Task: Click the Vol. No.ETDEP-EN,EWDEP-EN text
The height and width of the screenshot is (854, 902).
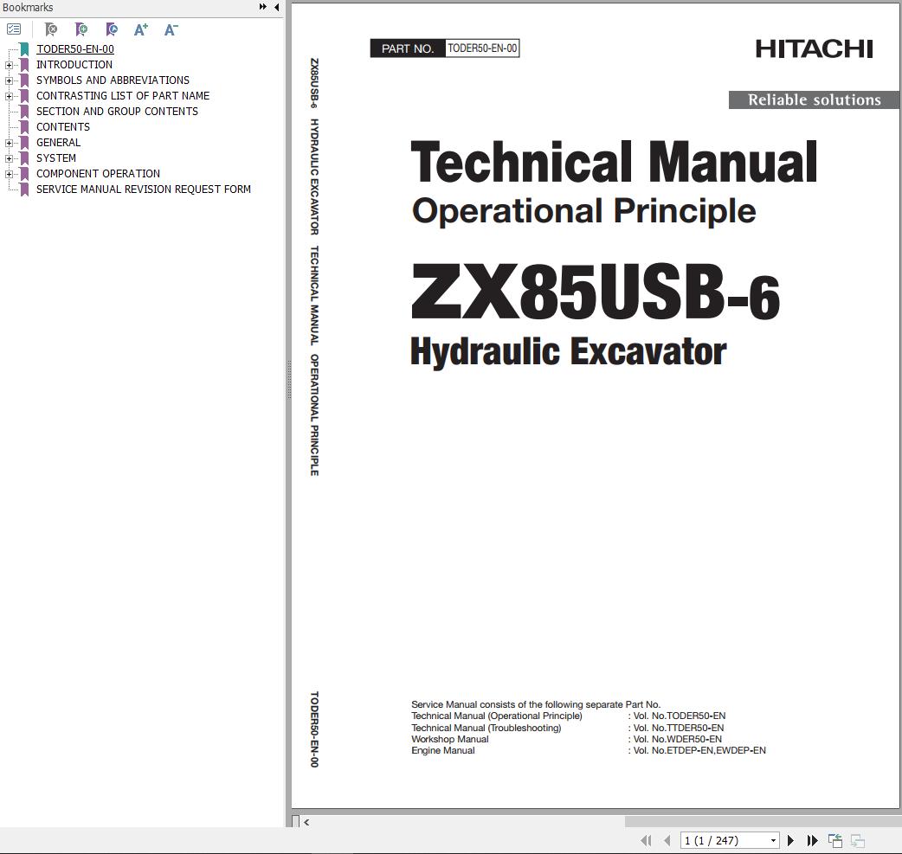Action: tap(699, 750)
